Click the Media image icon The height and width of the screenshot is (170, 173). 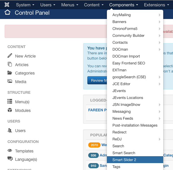click(x=10, y=81)
